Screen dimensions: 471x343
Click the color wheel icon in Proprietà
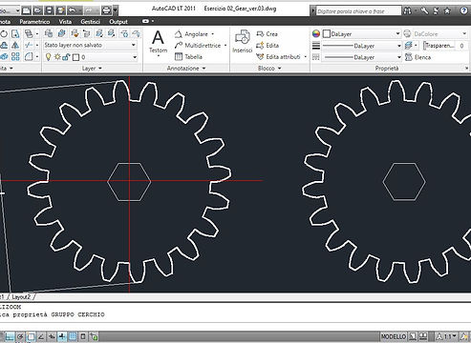tap(316, 33)
